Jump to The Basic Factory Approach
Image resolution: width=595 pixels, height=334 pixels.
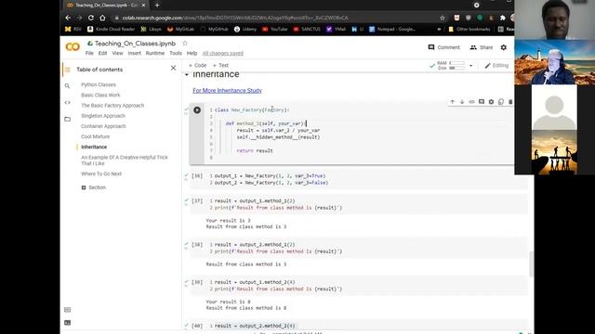click(112, 106)
